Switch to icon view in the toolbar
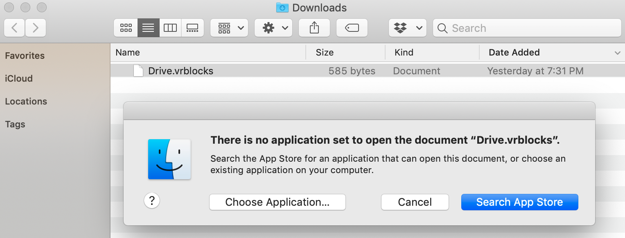The height and width of the screenshot is (238, 625). (126, 28)
